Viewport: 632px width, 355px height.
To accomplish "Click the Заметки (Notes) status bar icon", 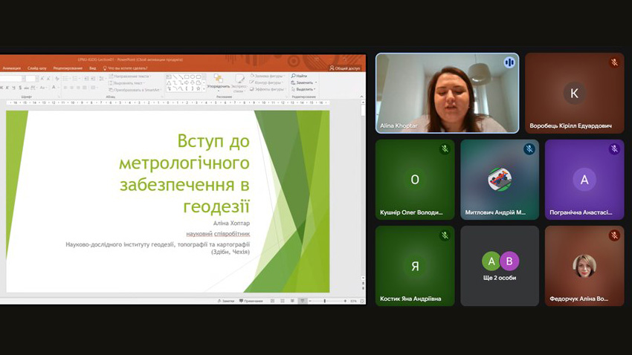I will 225,301.
